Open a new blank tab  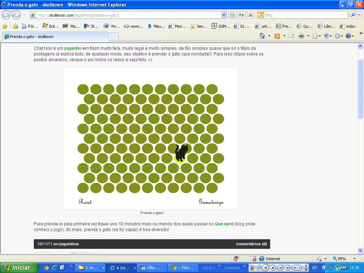113,37
